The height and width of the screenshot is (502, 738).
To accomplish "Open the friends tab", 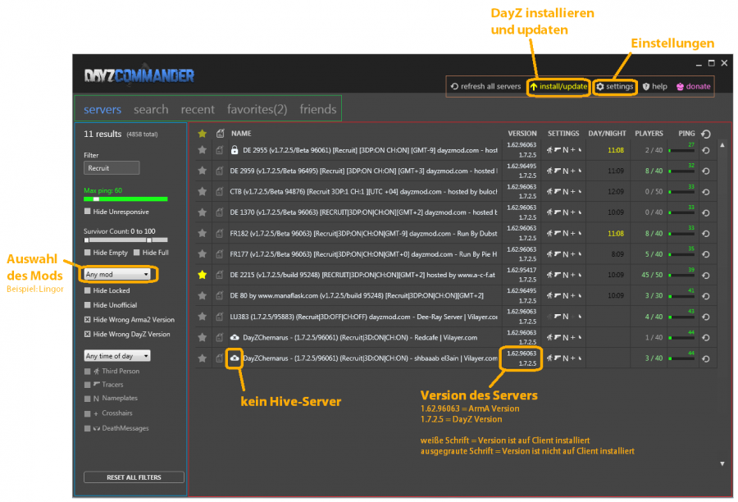I will [318, 109].
